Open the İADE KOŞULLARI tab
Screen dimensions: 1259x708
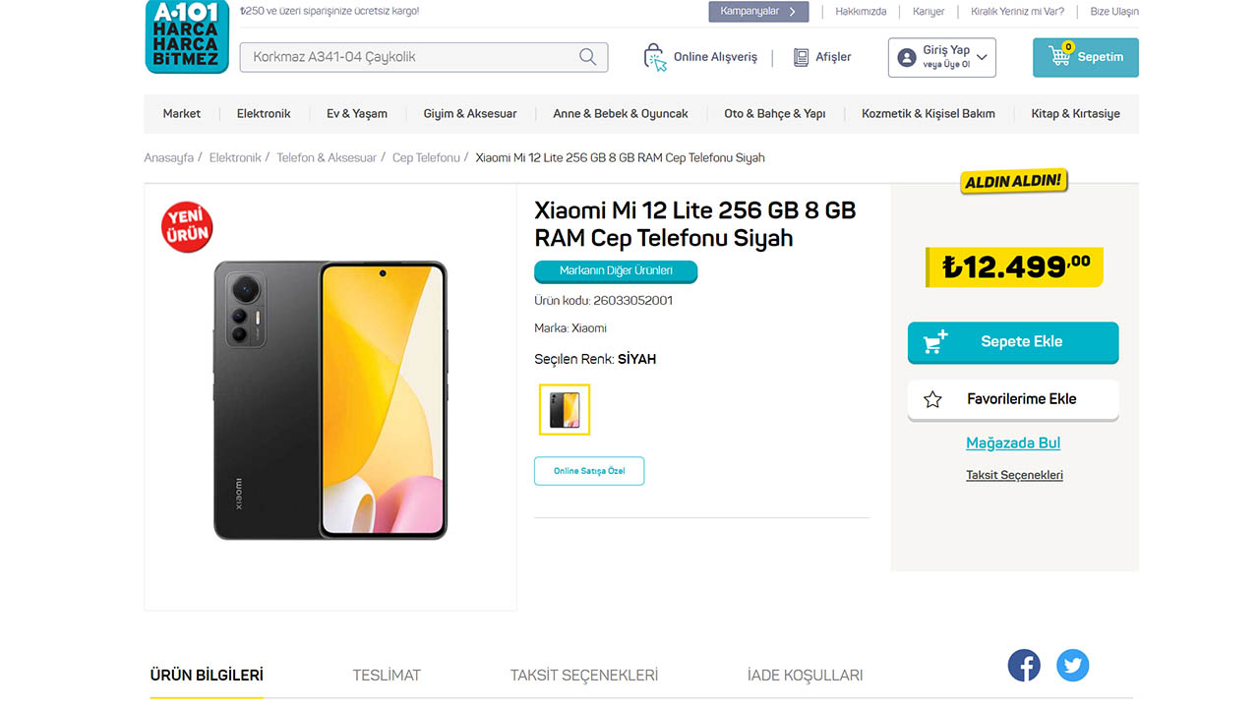point(805,675)
